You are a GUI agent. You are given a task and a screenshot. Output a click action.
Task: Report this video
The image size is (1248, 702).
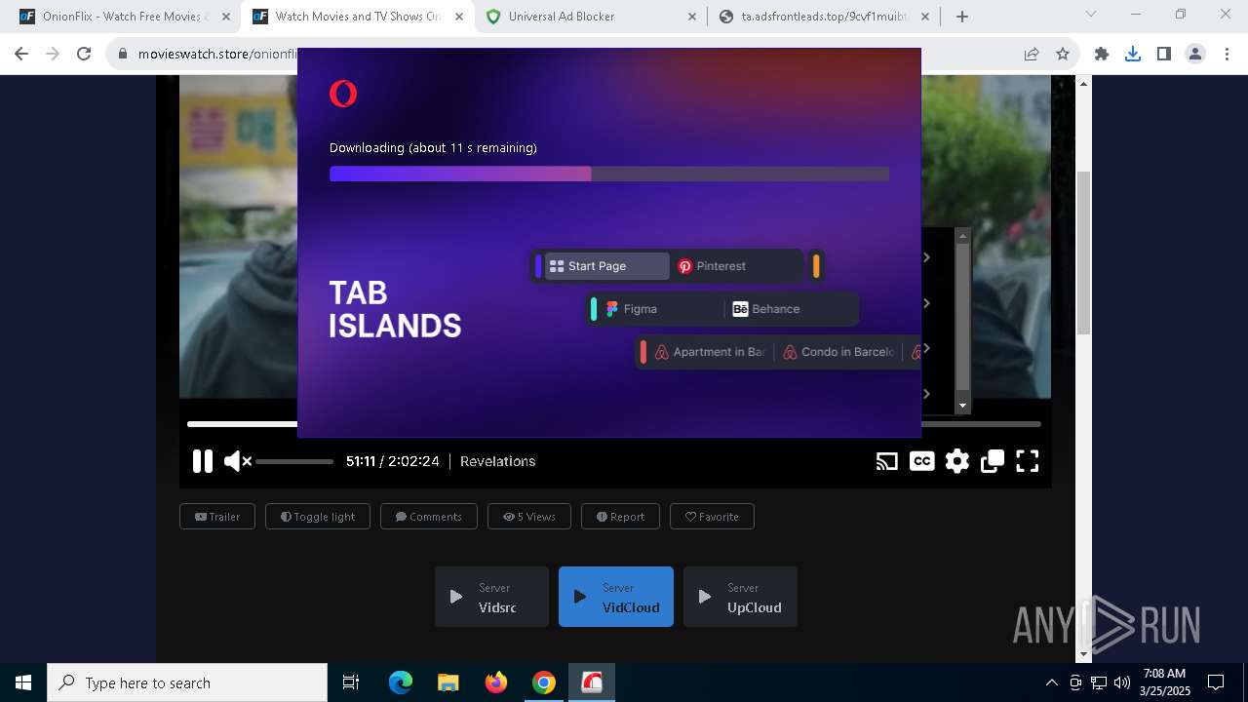tap(620, 517)
